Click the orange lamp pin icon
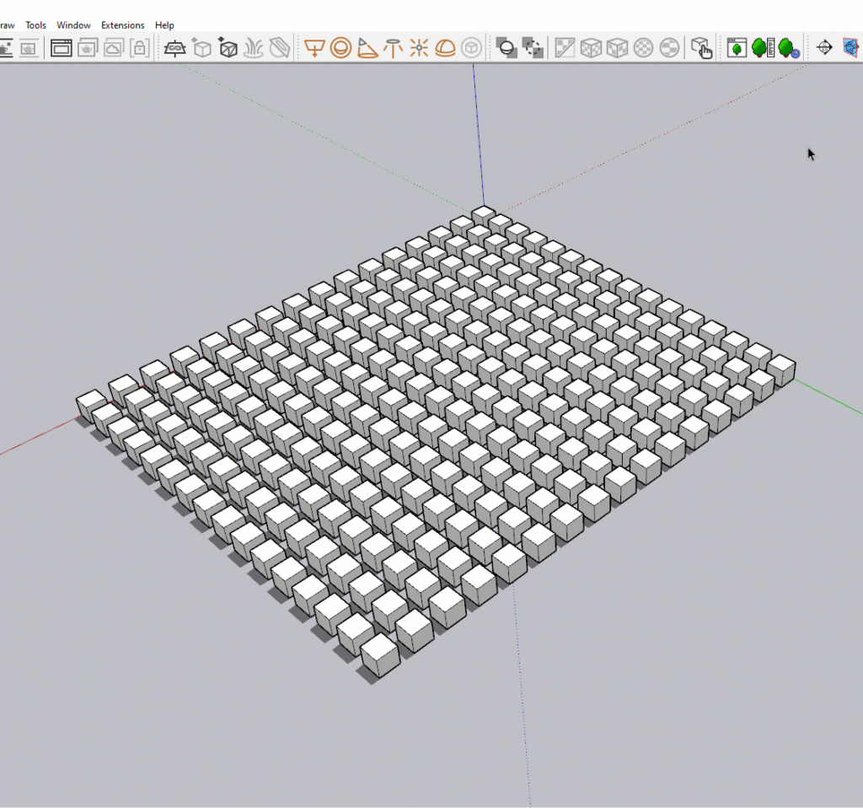Image resolution: width=863 pixels, height=808 pixels. (x=393, y=48)
